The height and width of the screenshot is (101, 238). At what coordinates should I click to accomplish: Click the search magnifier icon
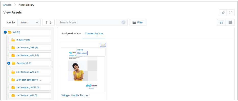click(x=123, y=22)
